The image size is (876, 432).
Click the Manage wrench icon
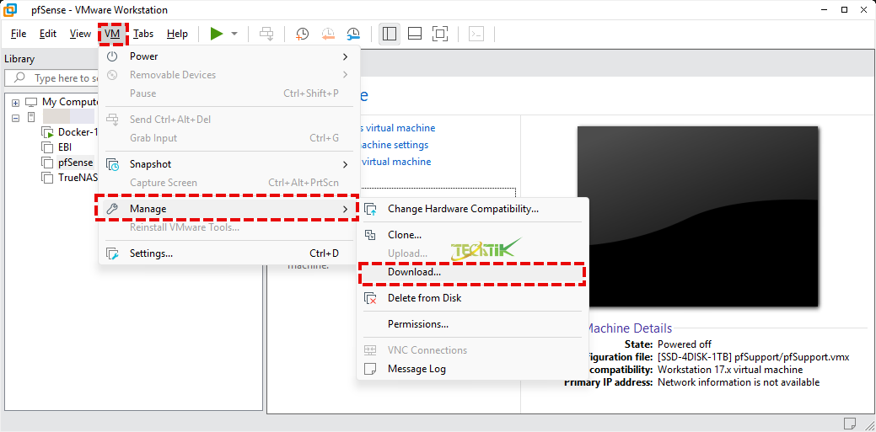click(112, 209)
